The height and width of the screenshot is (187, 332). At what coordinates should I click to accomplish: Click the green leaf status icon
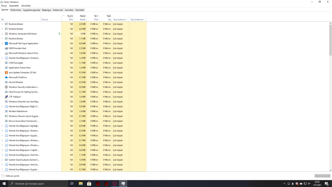coord(59,34)
